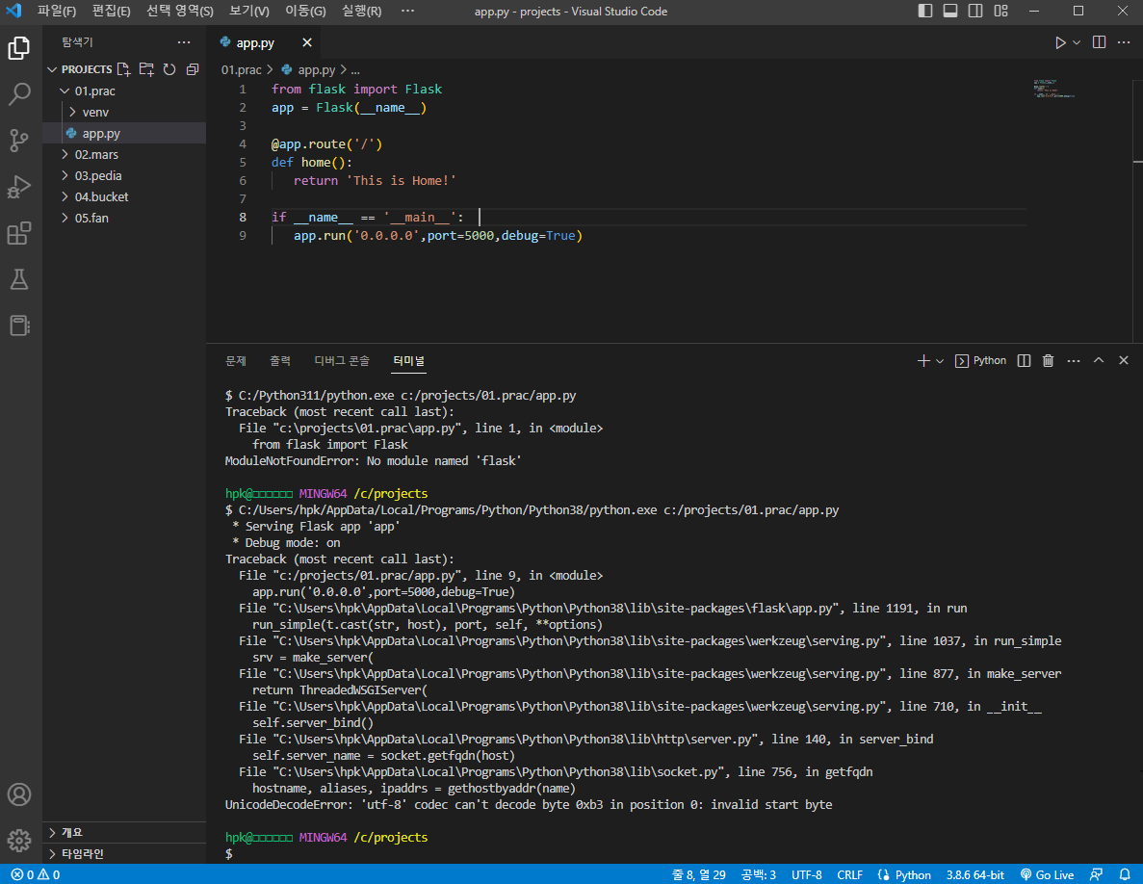
Task: Refresh the PROJECTS explorer
Action: click(x=169, y=69)
